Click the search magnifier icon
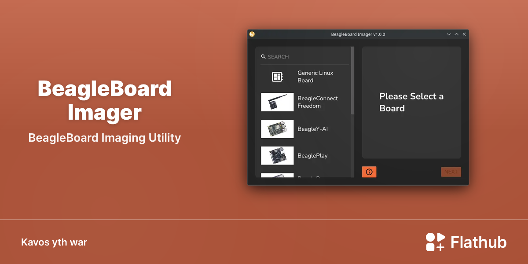This screenshot has height=264, width=528. 263,57
